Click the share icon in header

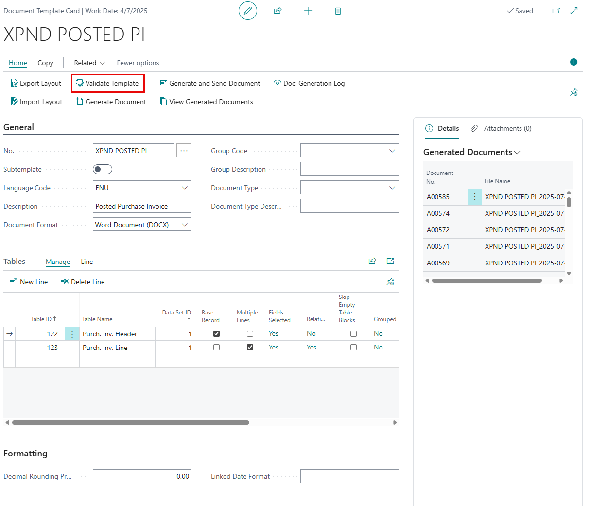click(278, 11)
